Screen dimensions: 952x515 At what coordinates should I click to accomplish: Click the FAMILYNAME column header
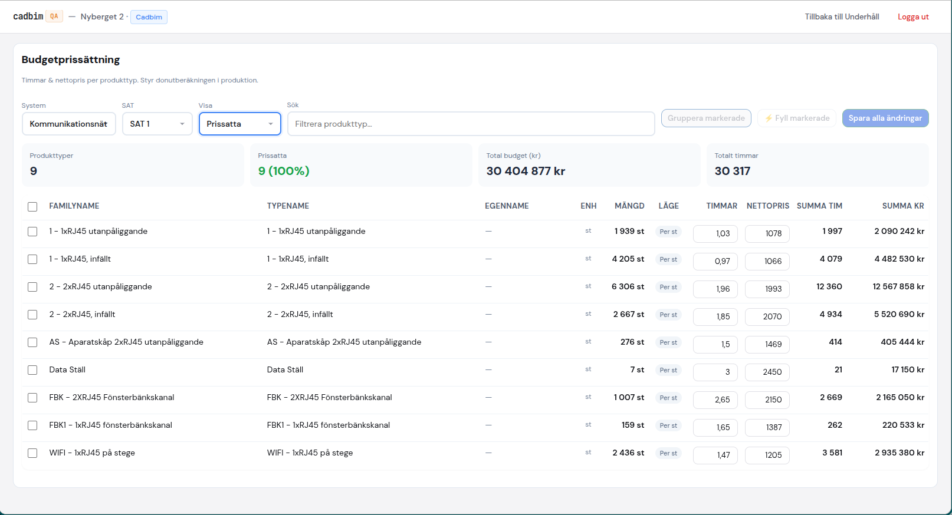[x=74, y=206]
